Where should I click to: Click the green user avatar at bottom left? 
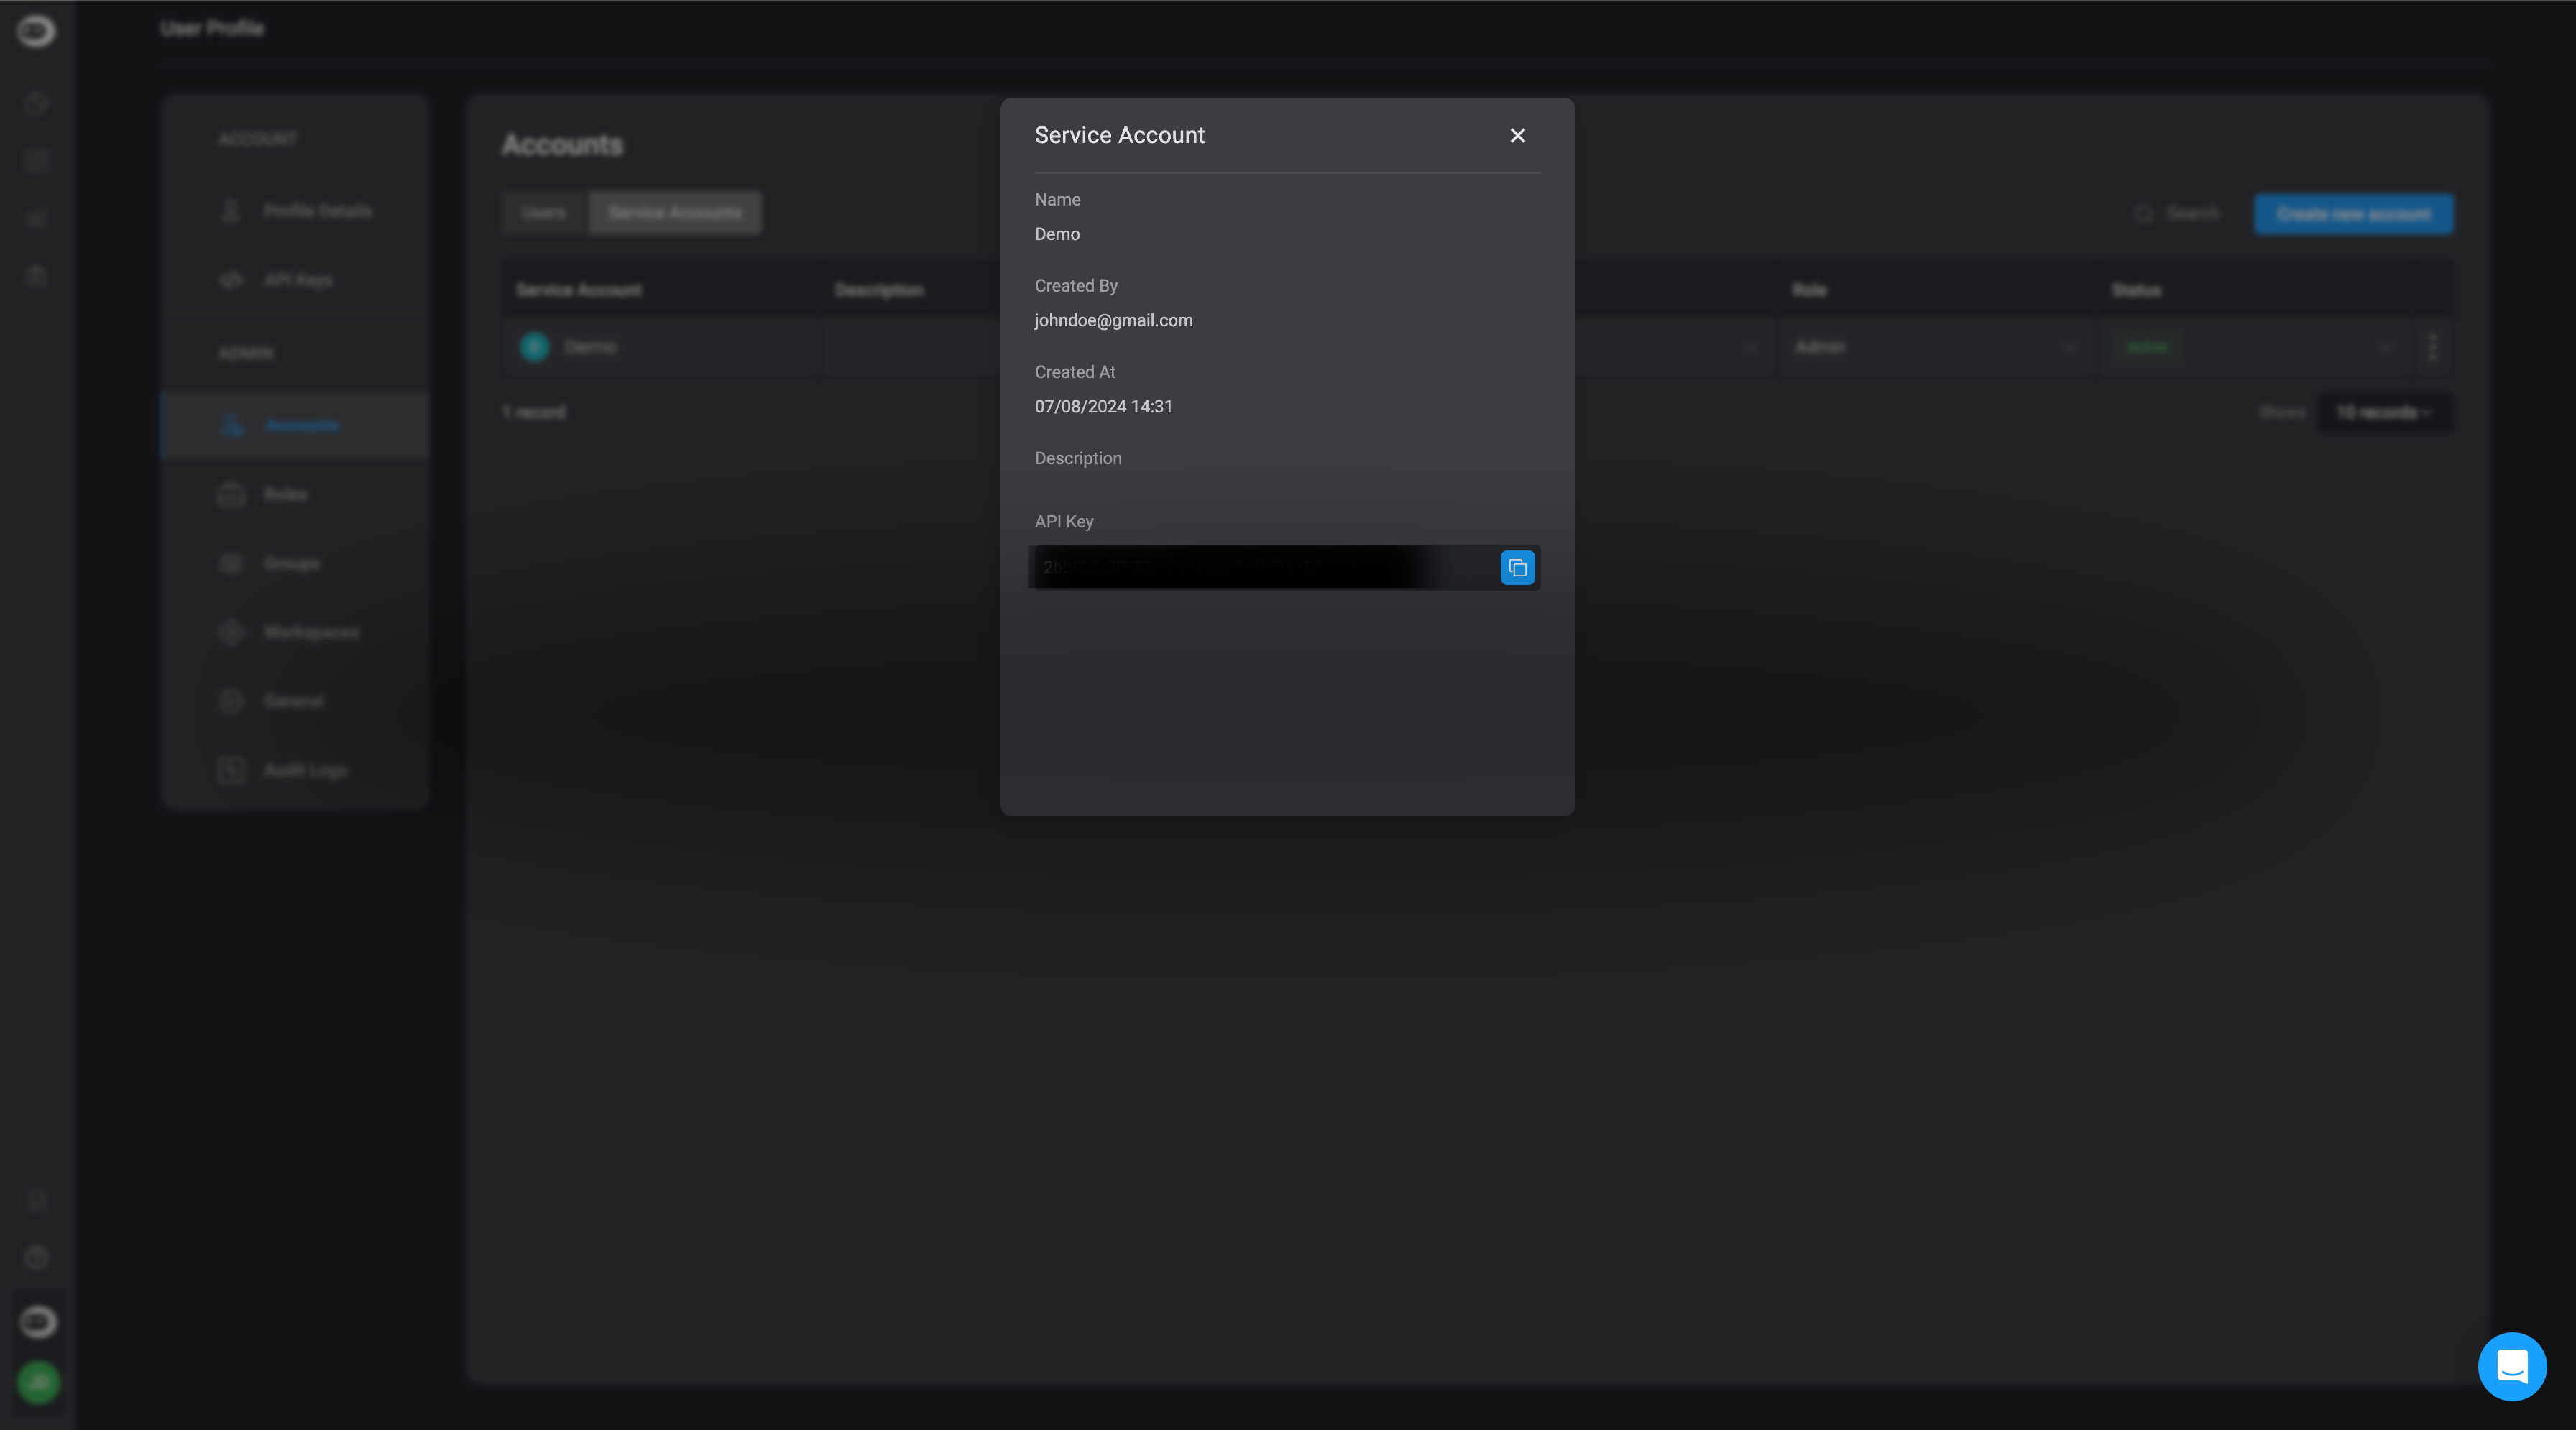click(38, 1382)
